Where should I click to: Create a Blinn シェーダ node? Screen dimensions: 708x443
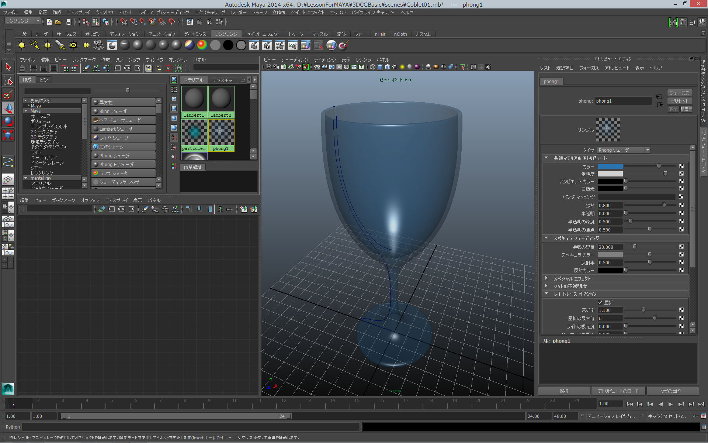pyautogui.click(x=124, y=111)
